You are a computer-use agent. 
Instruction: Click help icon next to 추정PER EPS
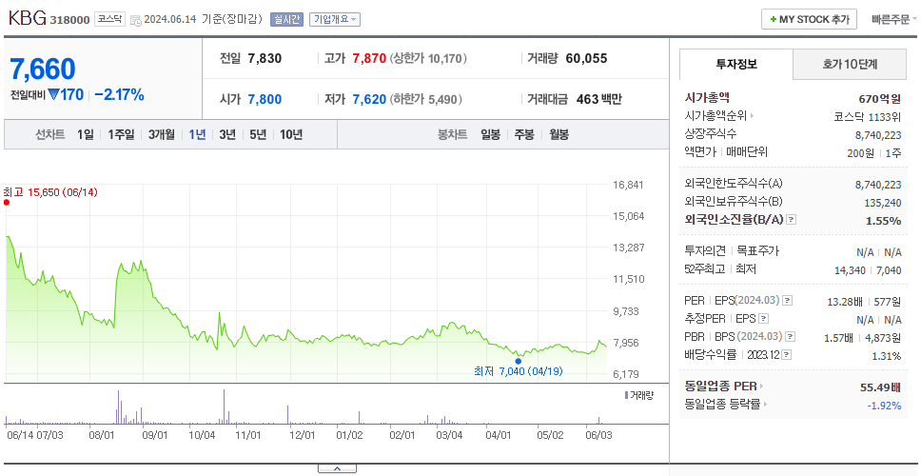pyautogui.click(x=763, y=319)
